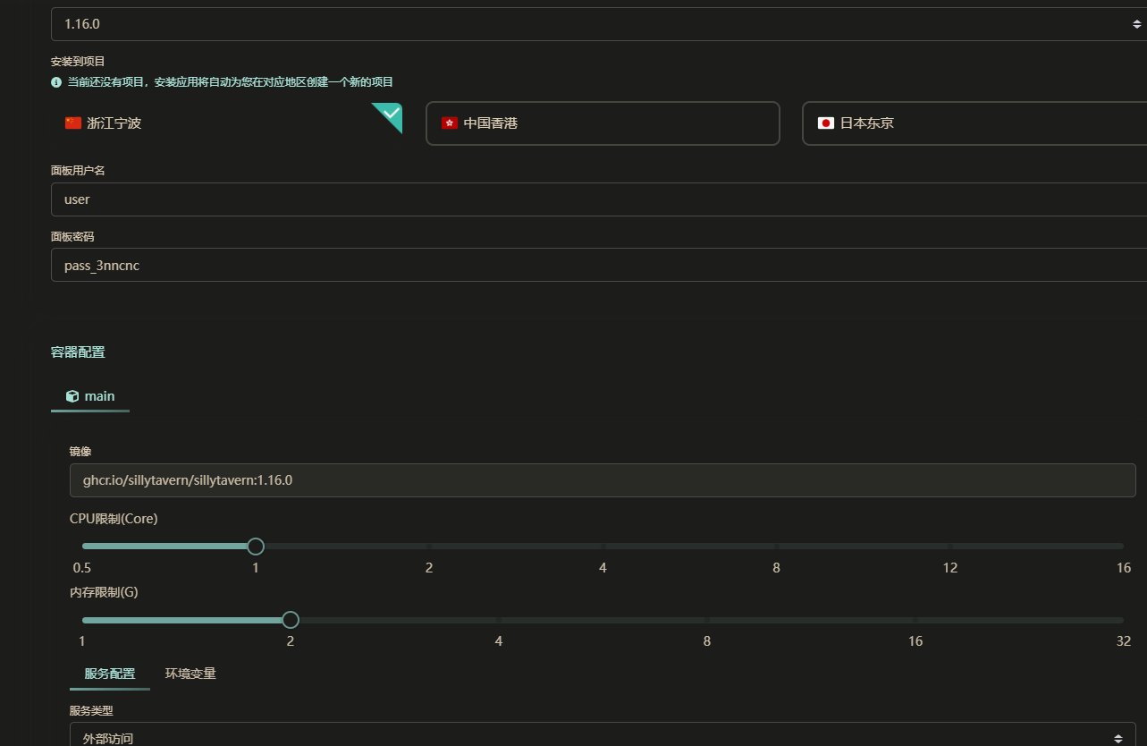Select the 中国香港 region option
Viewport: 1147px width, 746px height.
[x=602, y=123]
